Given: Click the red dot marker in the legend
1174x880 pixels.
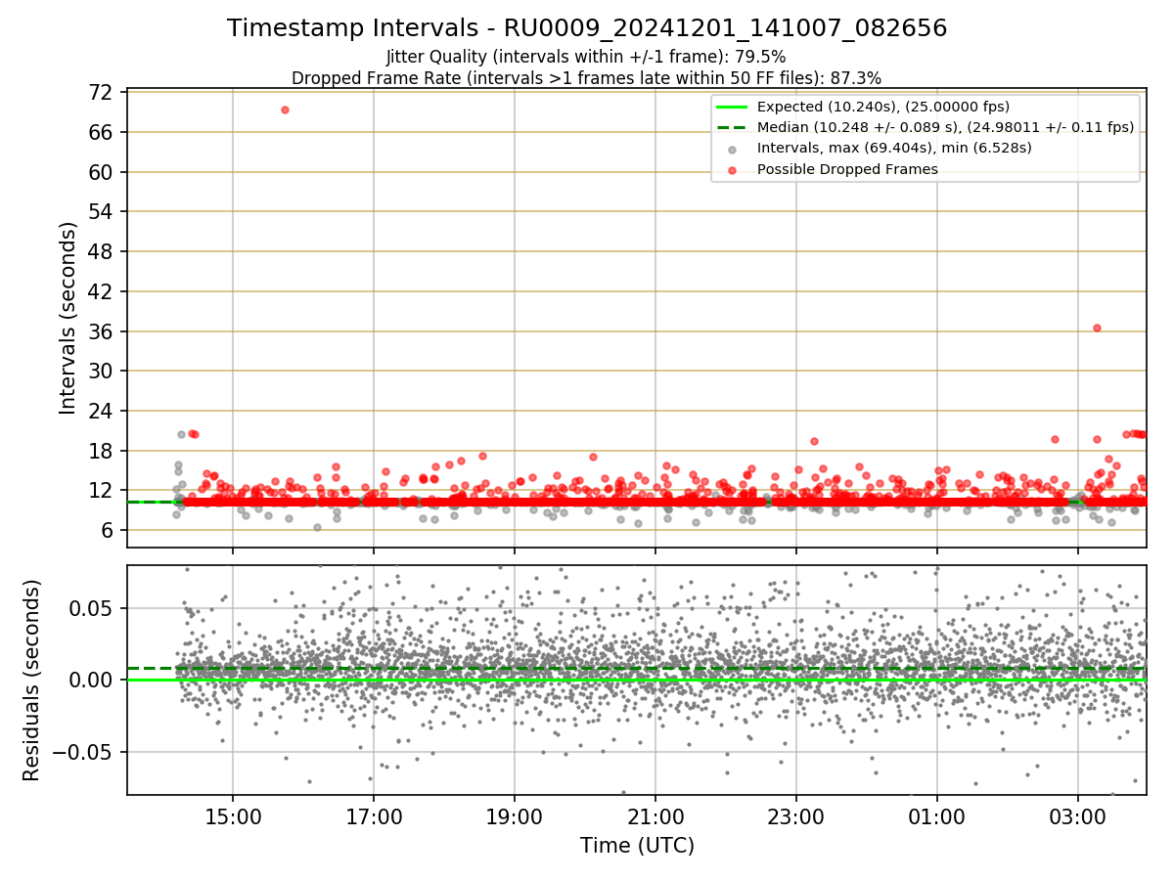Looking at the screenshot, I should point(732,169).
